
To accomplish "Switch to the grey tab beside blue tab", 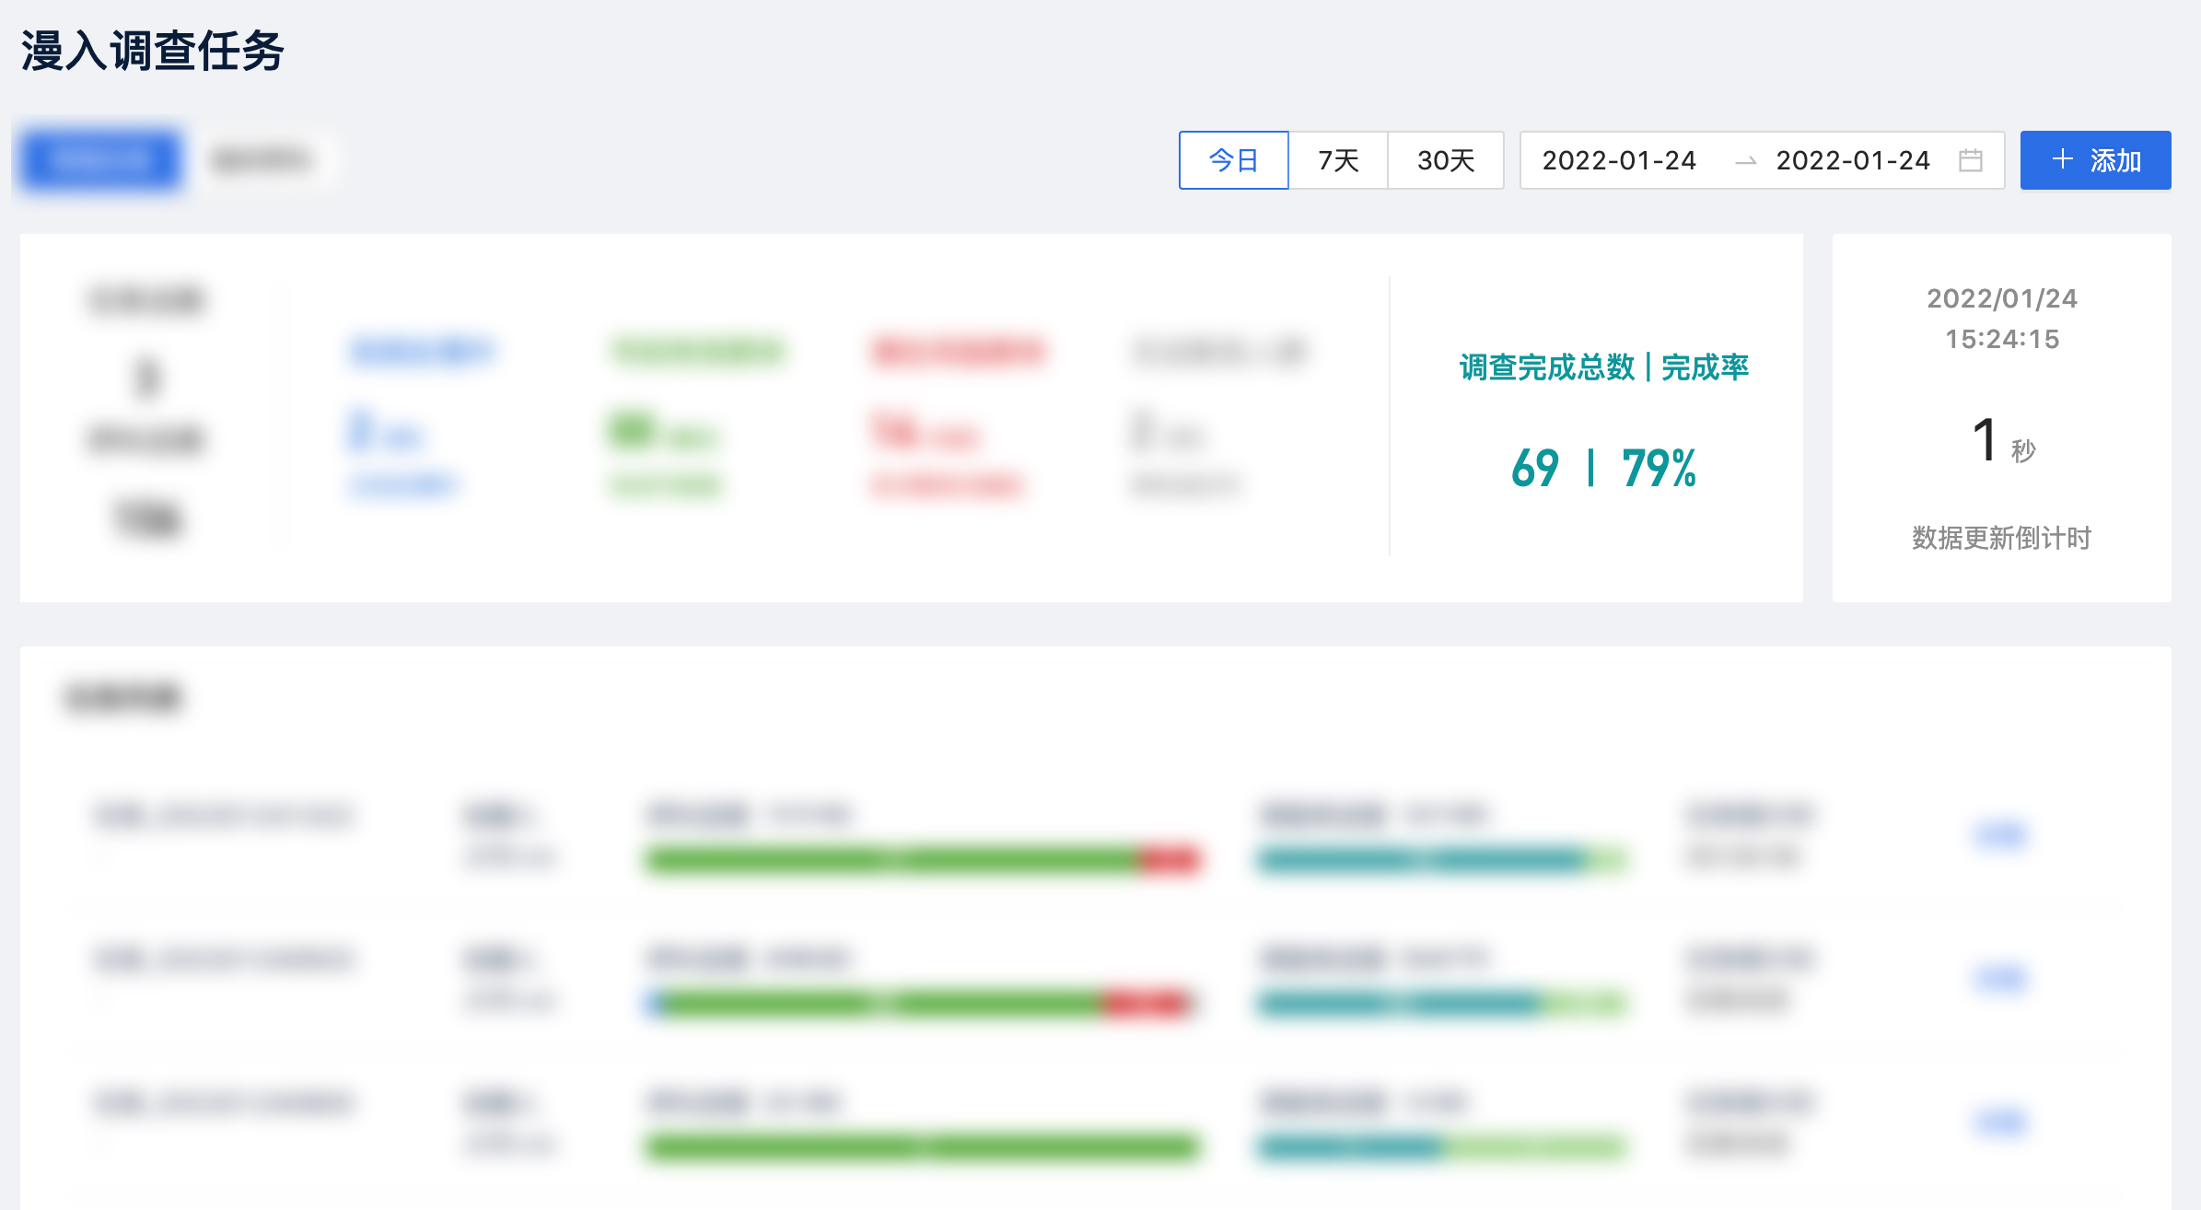I will pos(262,160).
